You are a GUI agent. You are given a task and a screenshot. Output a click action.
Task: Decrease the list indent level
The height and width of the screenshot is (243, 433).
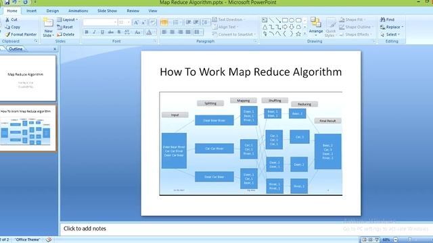pos(188,22)
